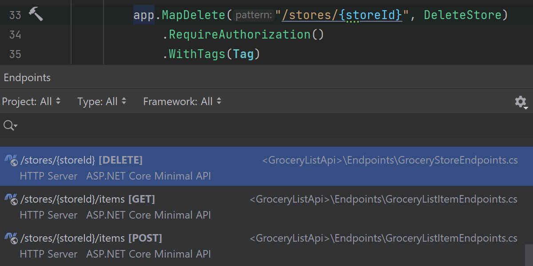
Task: Select the Endpoints tool window title
Action: coord(27,78)
